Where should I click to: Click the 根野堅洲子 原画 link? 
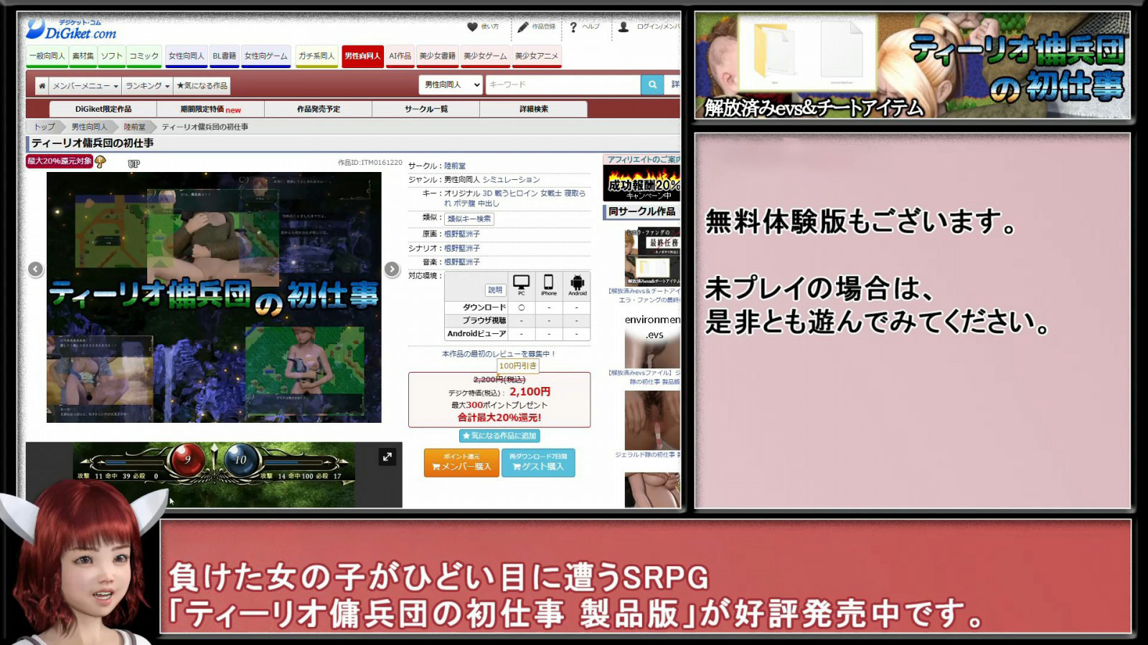pos(462,234)
